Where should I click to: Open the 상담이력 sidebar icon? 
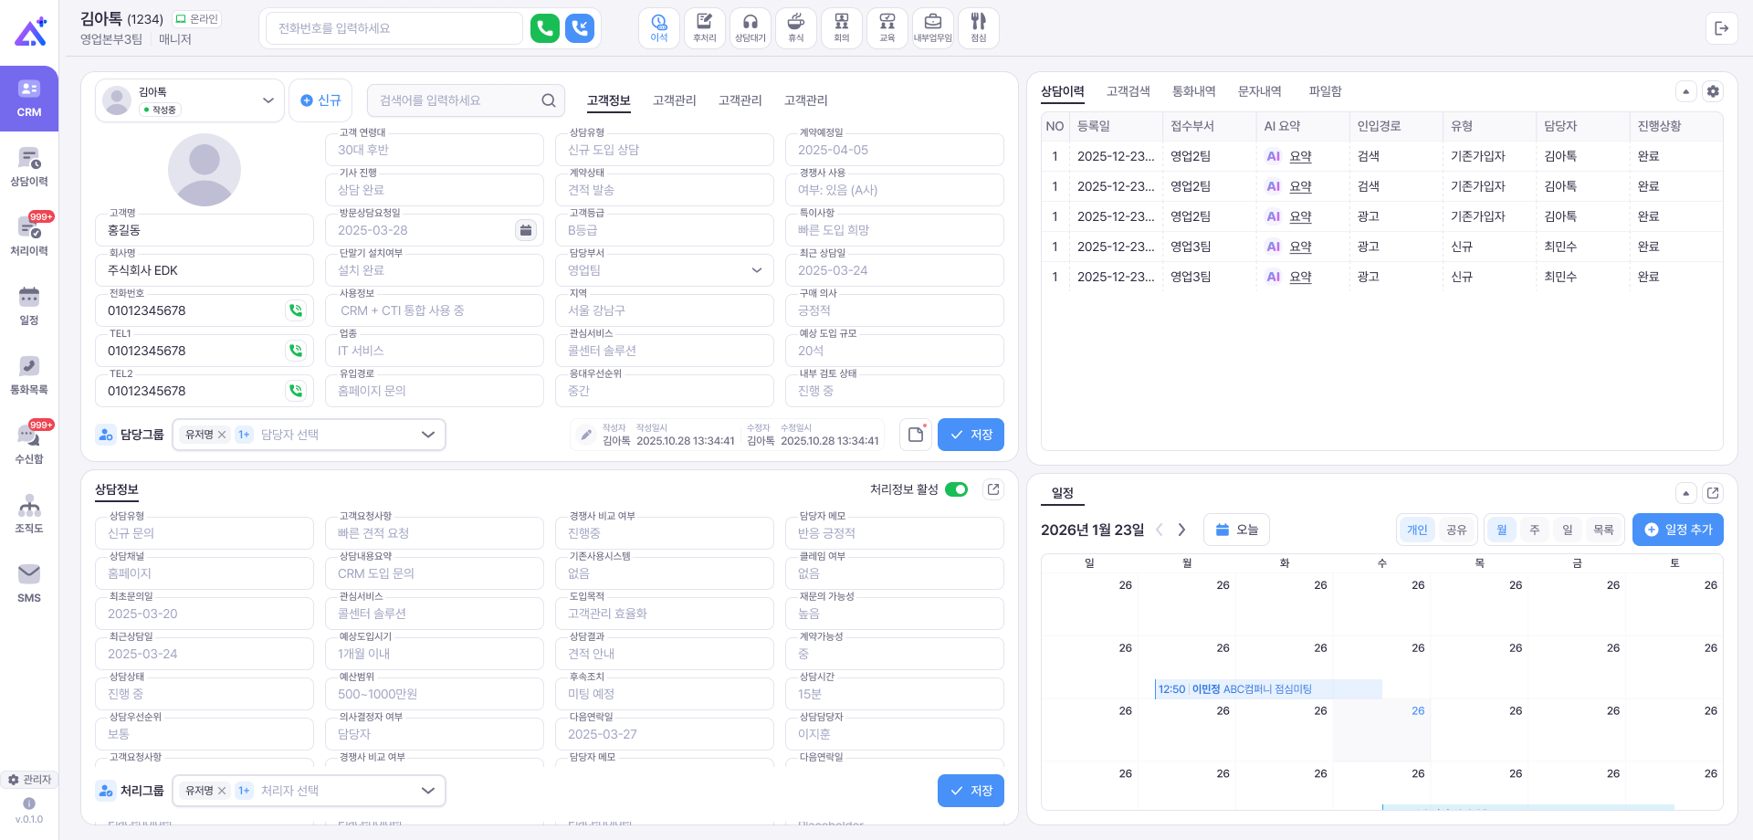[x=29, y=167]
